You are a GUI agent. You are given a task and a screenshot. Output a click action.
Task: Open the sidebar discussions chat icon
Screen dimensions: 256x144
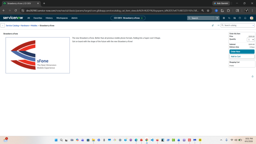pyautogui.click(x=229, y=18)
